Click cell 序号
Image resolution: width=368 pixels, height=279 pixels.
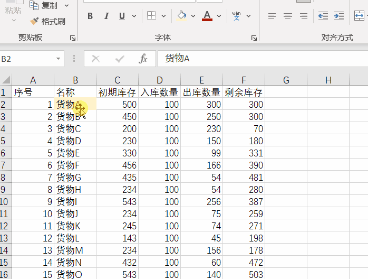click(x=33, y=92)
